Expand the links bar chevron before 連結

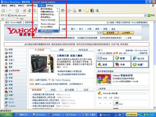[17, 18]
